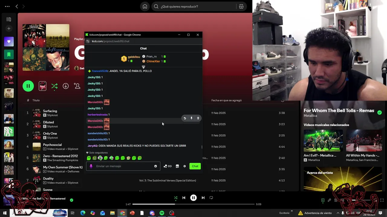Pin highlighted MarcioDXD message

coord(191,118)
